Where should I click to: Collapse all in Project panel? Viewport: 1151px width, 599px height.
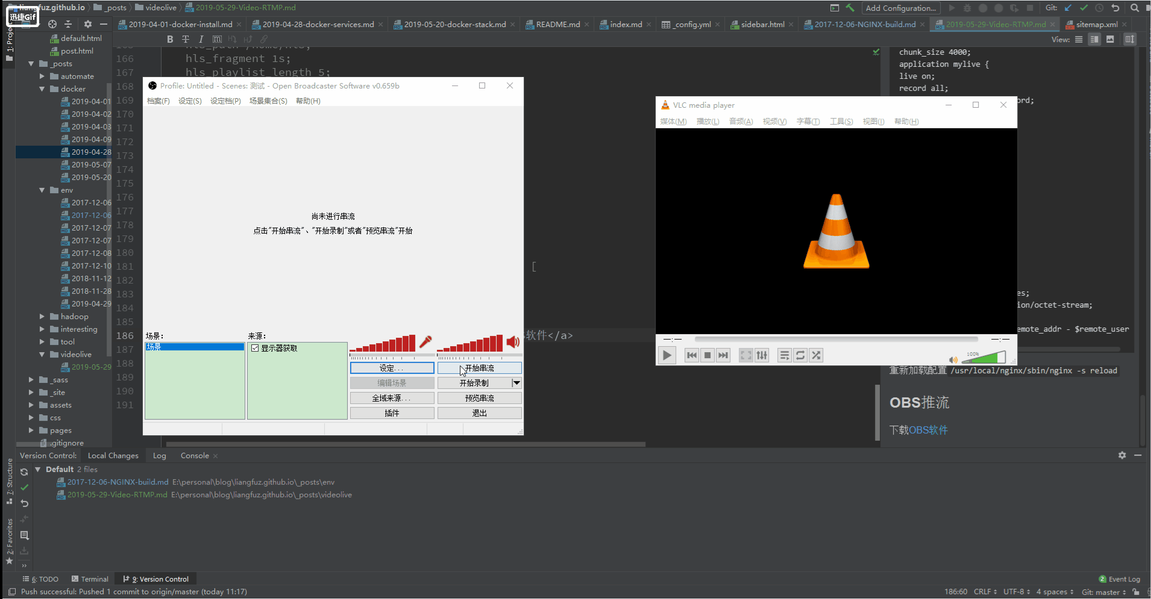coord(68,24)
